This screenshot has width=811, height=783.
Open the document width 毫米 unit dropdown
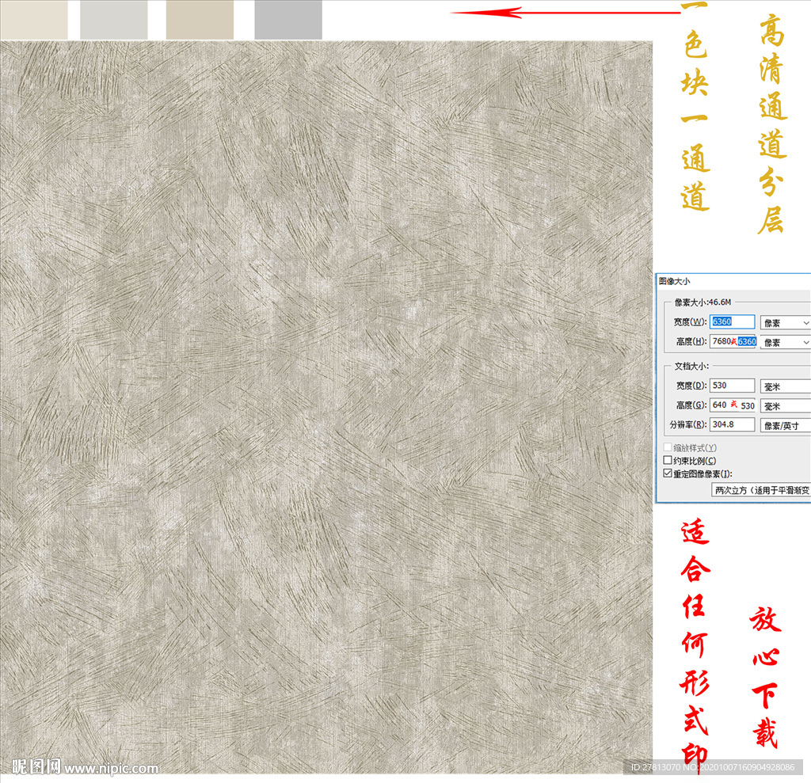point(786,386)
